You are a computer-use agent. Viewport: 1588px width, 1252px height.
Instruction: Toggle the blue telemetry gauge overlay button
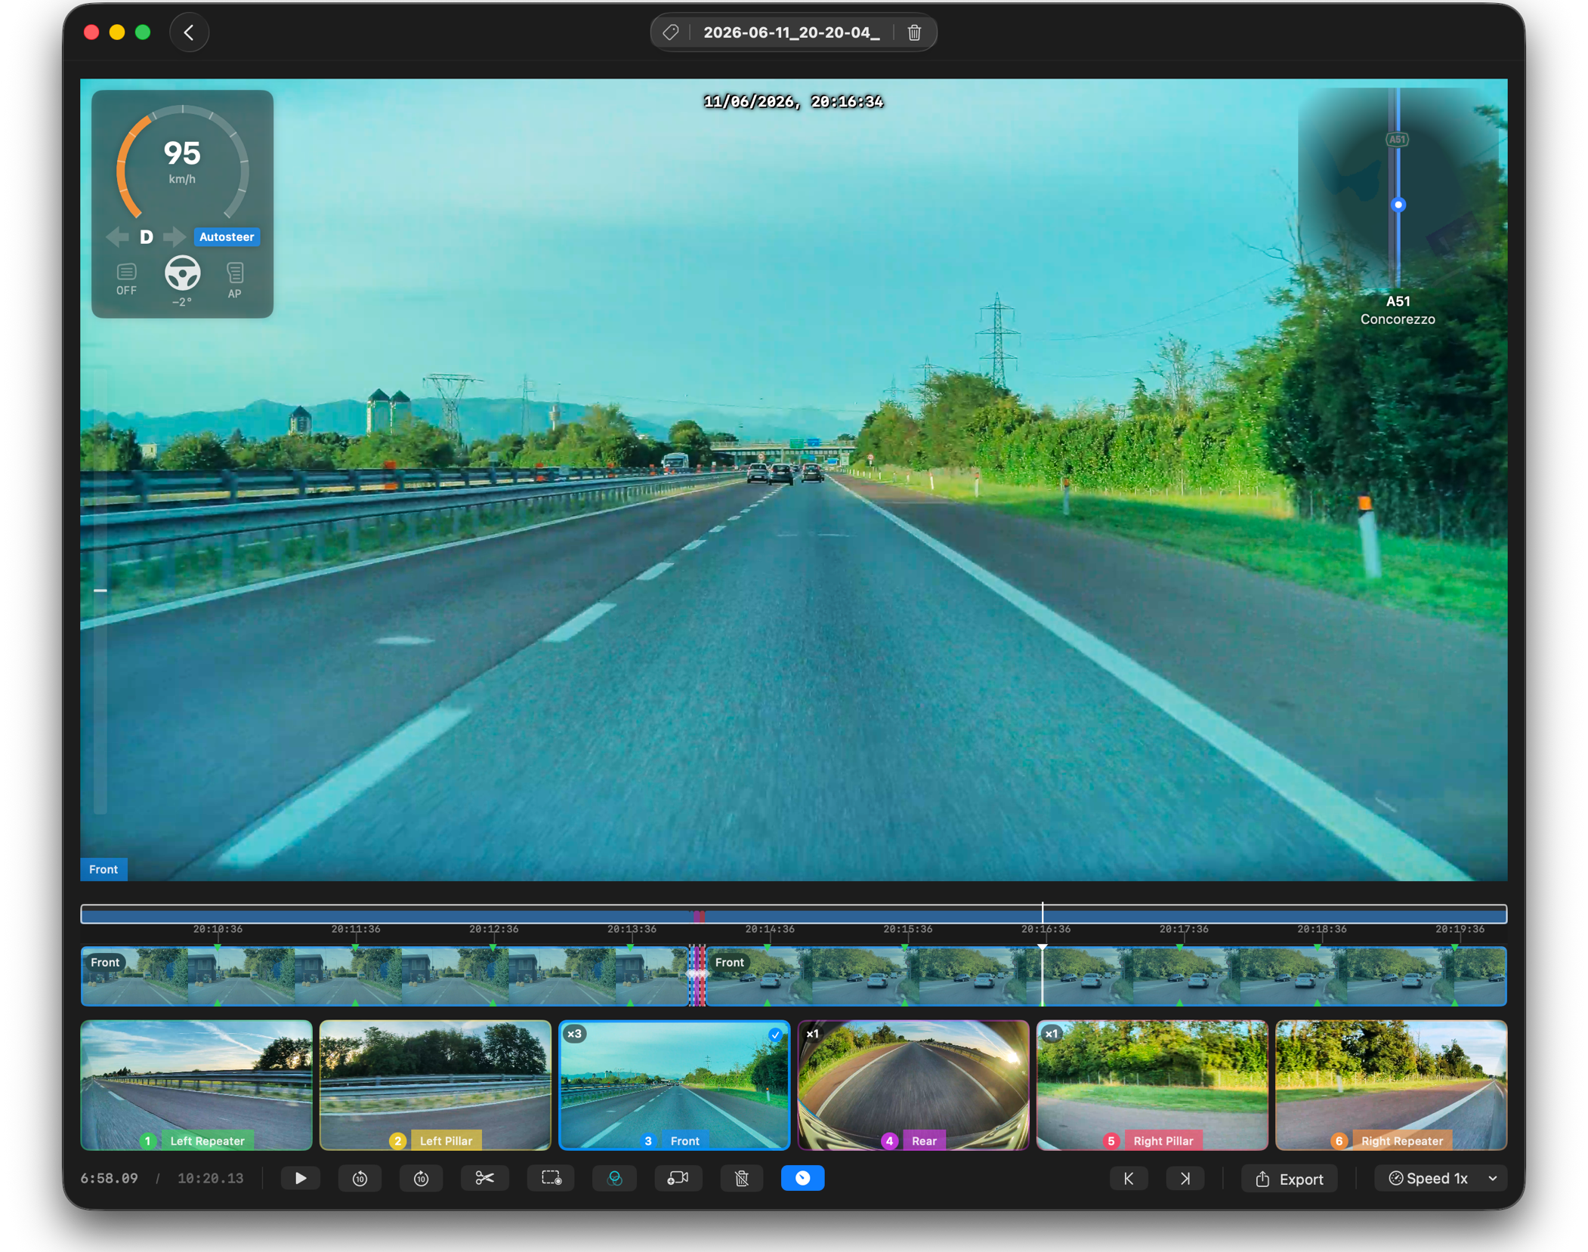coord(802,1178)
